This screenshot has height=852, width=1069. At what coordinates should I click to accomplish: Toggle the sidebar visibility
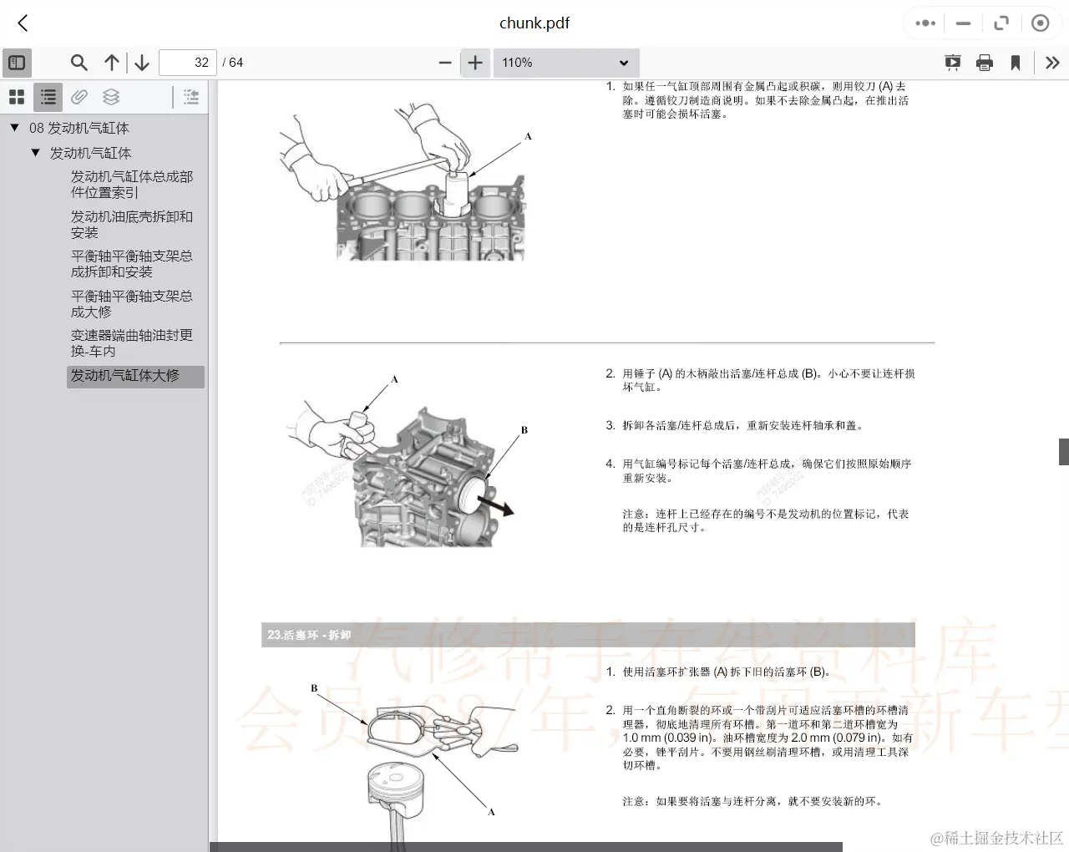point(17,62)
